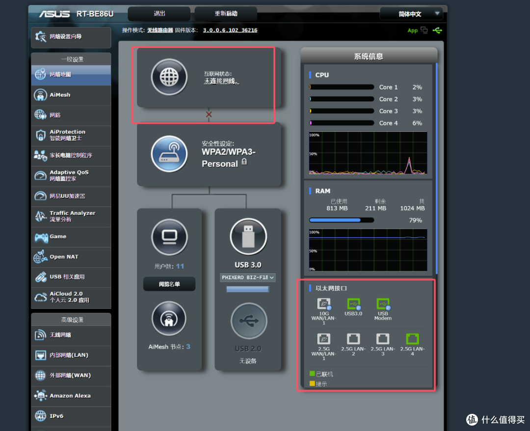Click the 退出 logout button
Image resolution: width=530 pixels, height=431 pixels.
[159, 14]
